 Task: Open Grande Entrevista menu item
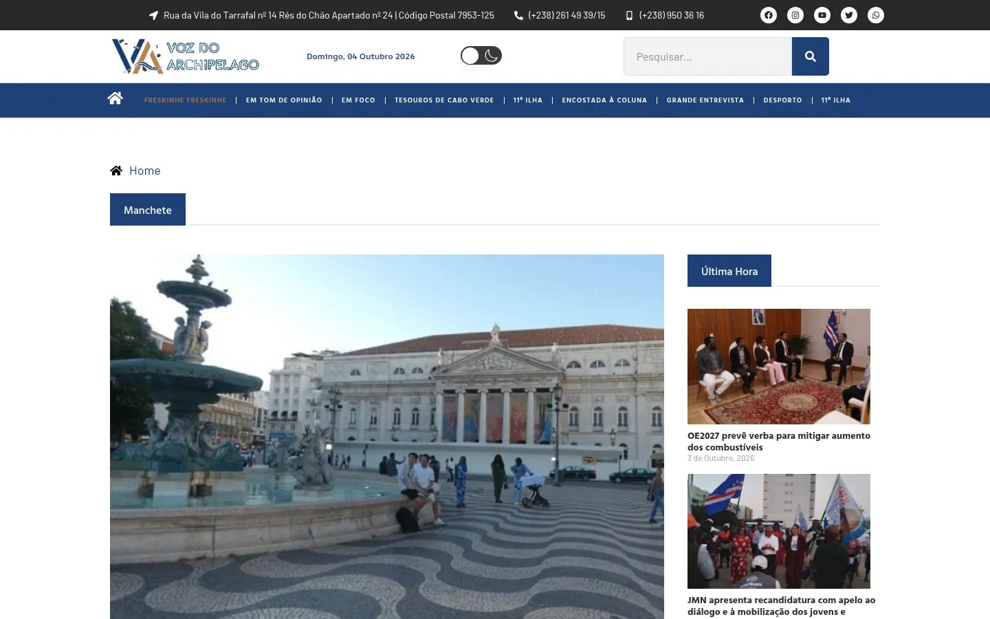coord(705,100)
